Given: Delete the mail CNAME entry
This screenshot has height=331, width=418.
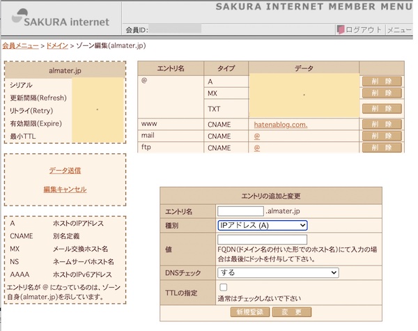Looking at the screenshot, I should [382, 136].
